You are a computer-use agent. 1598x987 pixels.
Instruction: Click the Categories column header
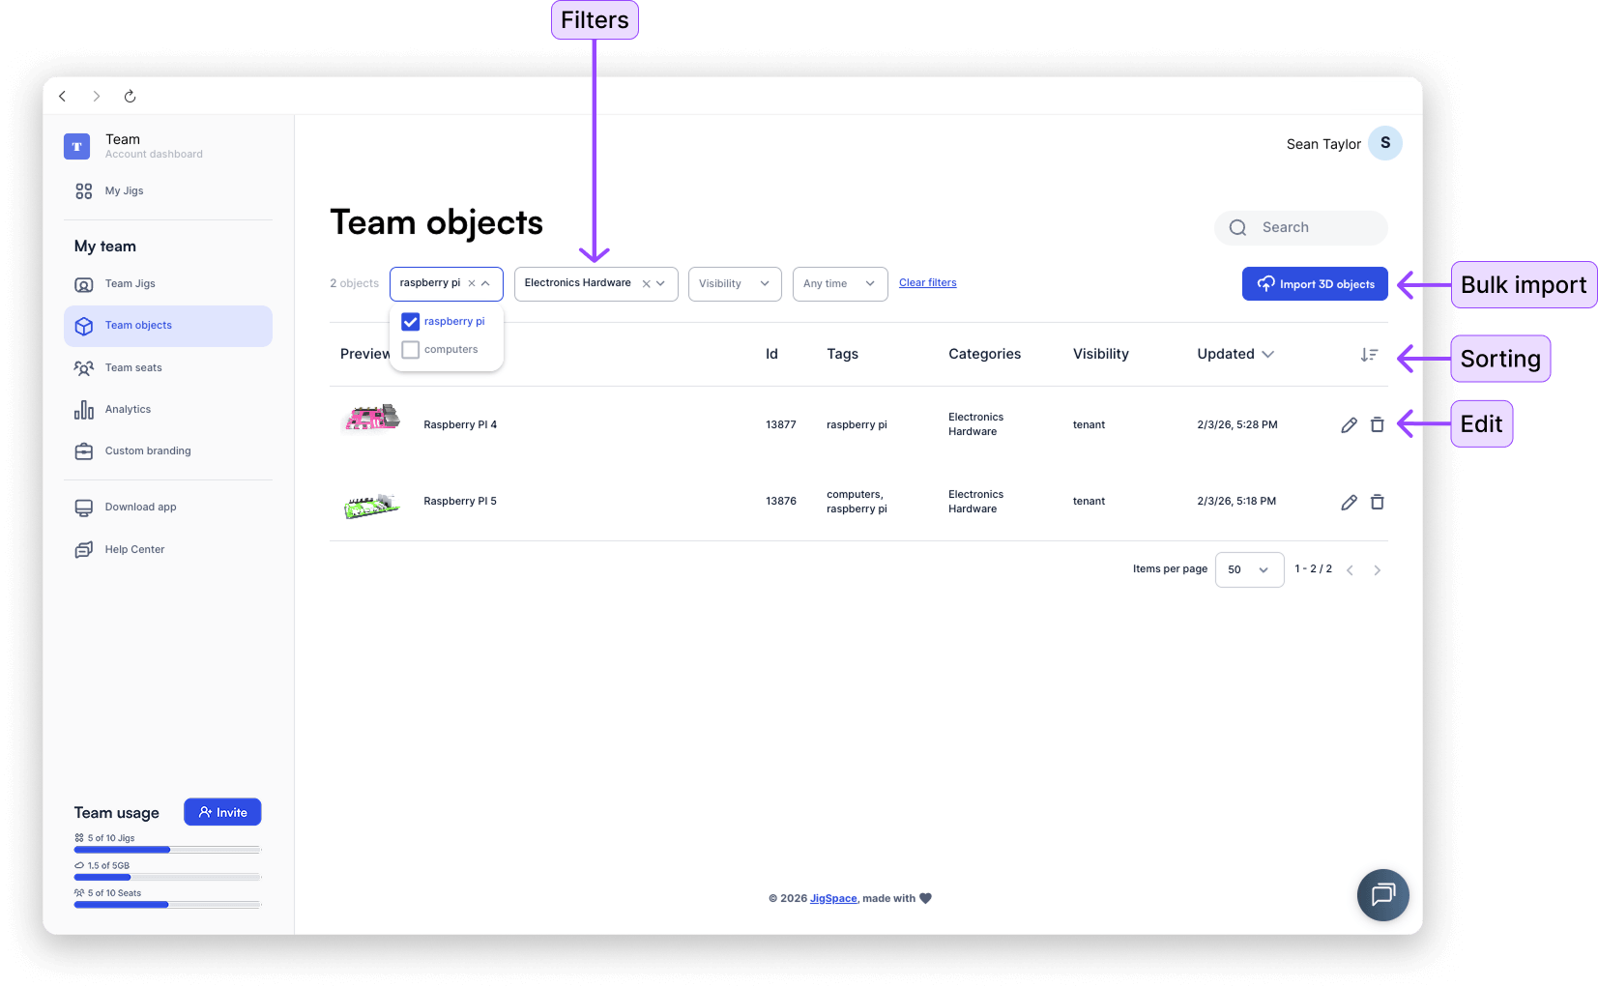tap(984, 355)
